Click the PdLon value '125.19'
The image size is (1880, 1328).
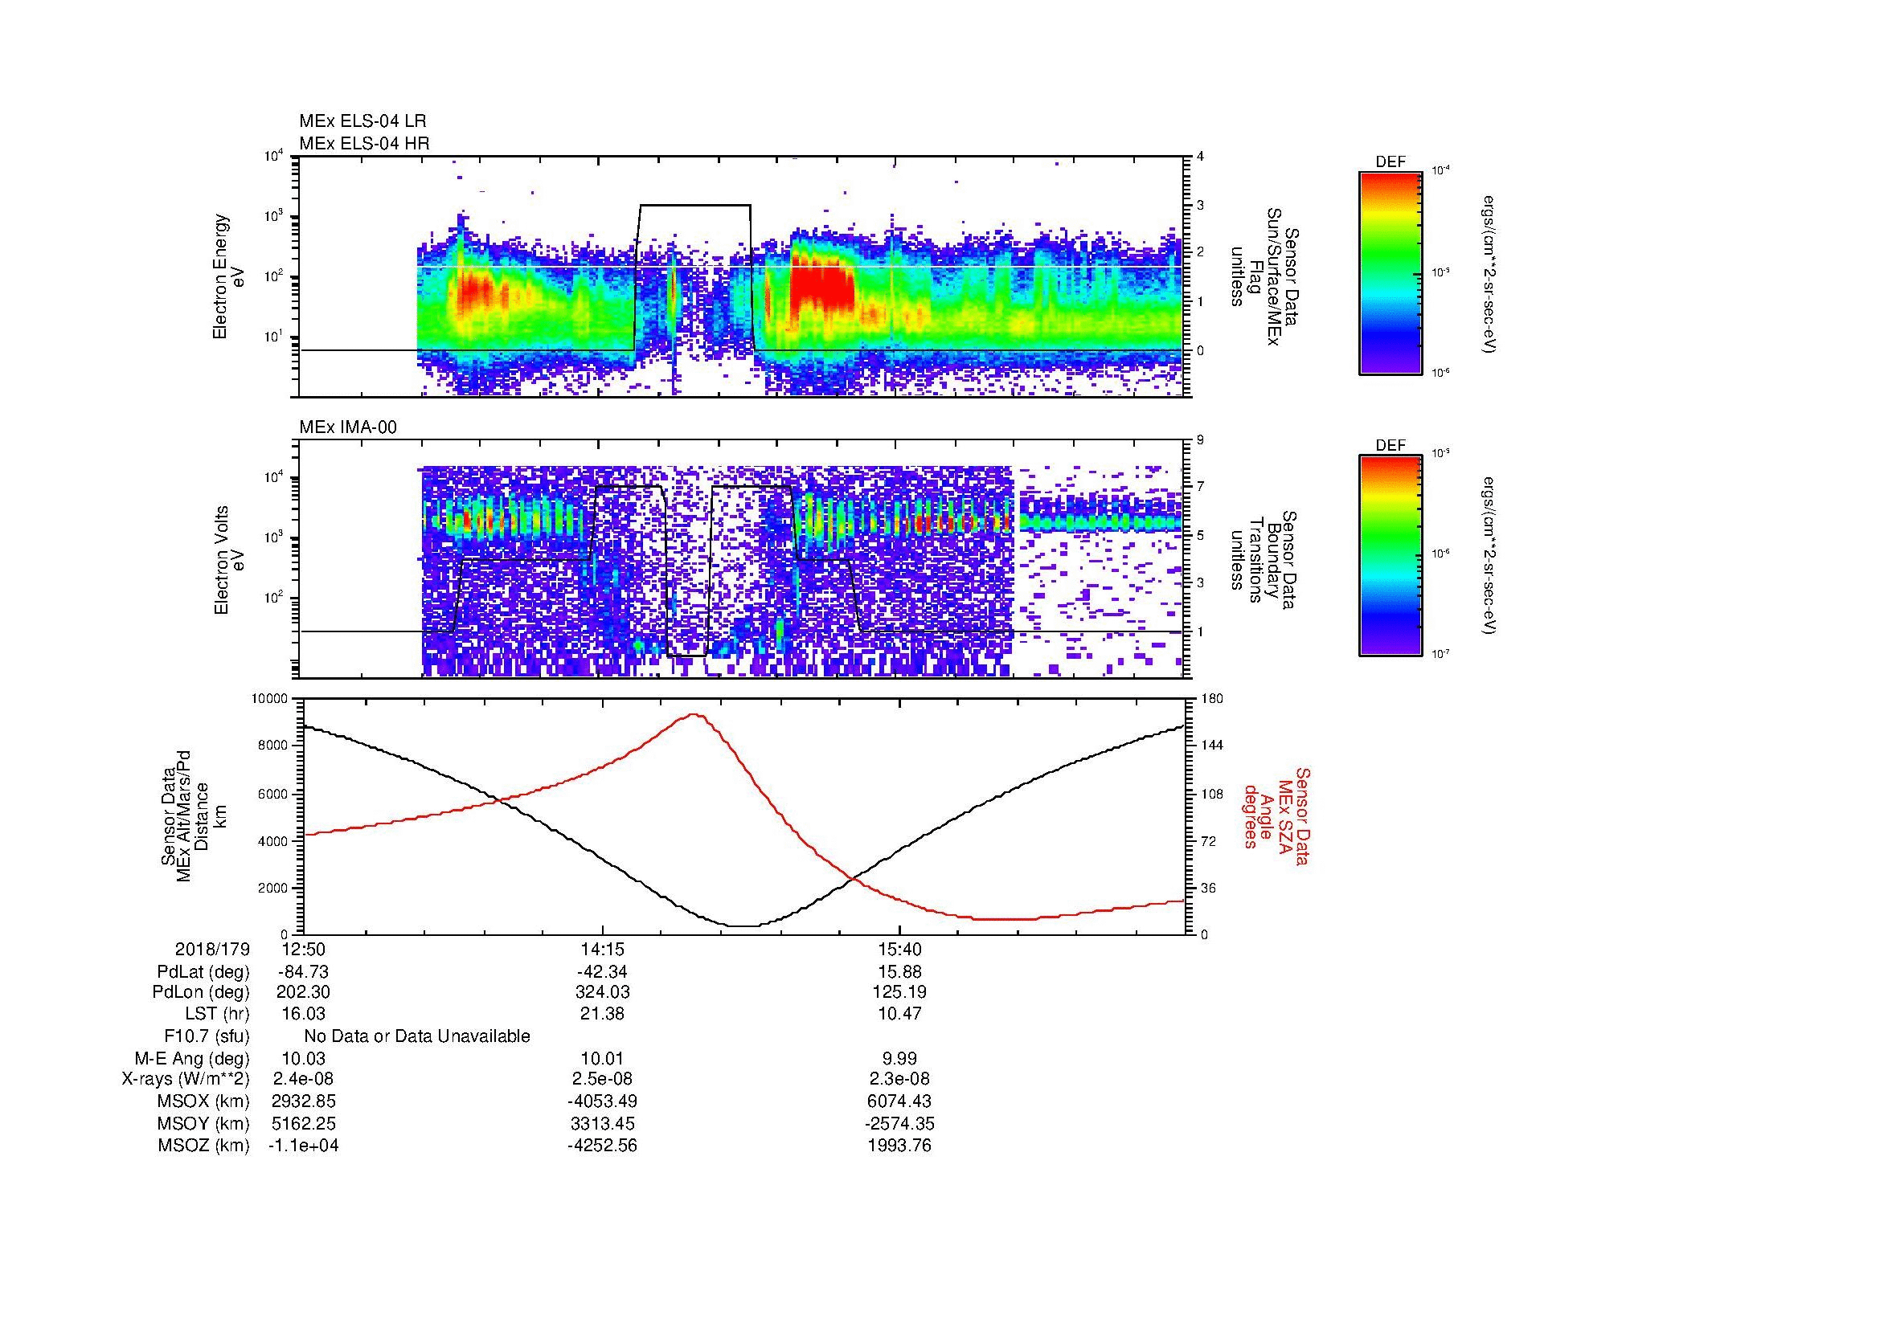point(900,992)
